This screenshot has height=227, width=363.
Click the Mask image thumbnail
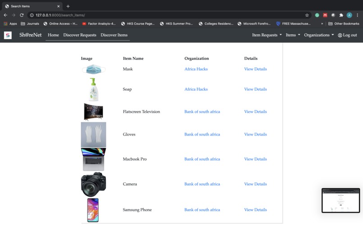(x=94, y=69)
